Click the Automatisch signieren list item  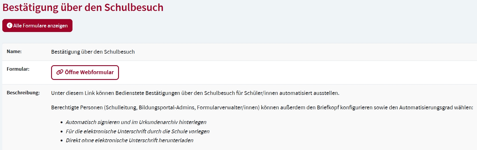coord(136,122)
